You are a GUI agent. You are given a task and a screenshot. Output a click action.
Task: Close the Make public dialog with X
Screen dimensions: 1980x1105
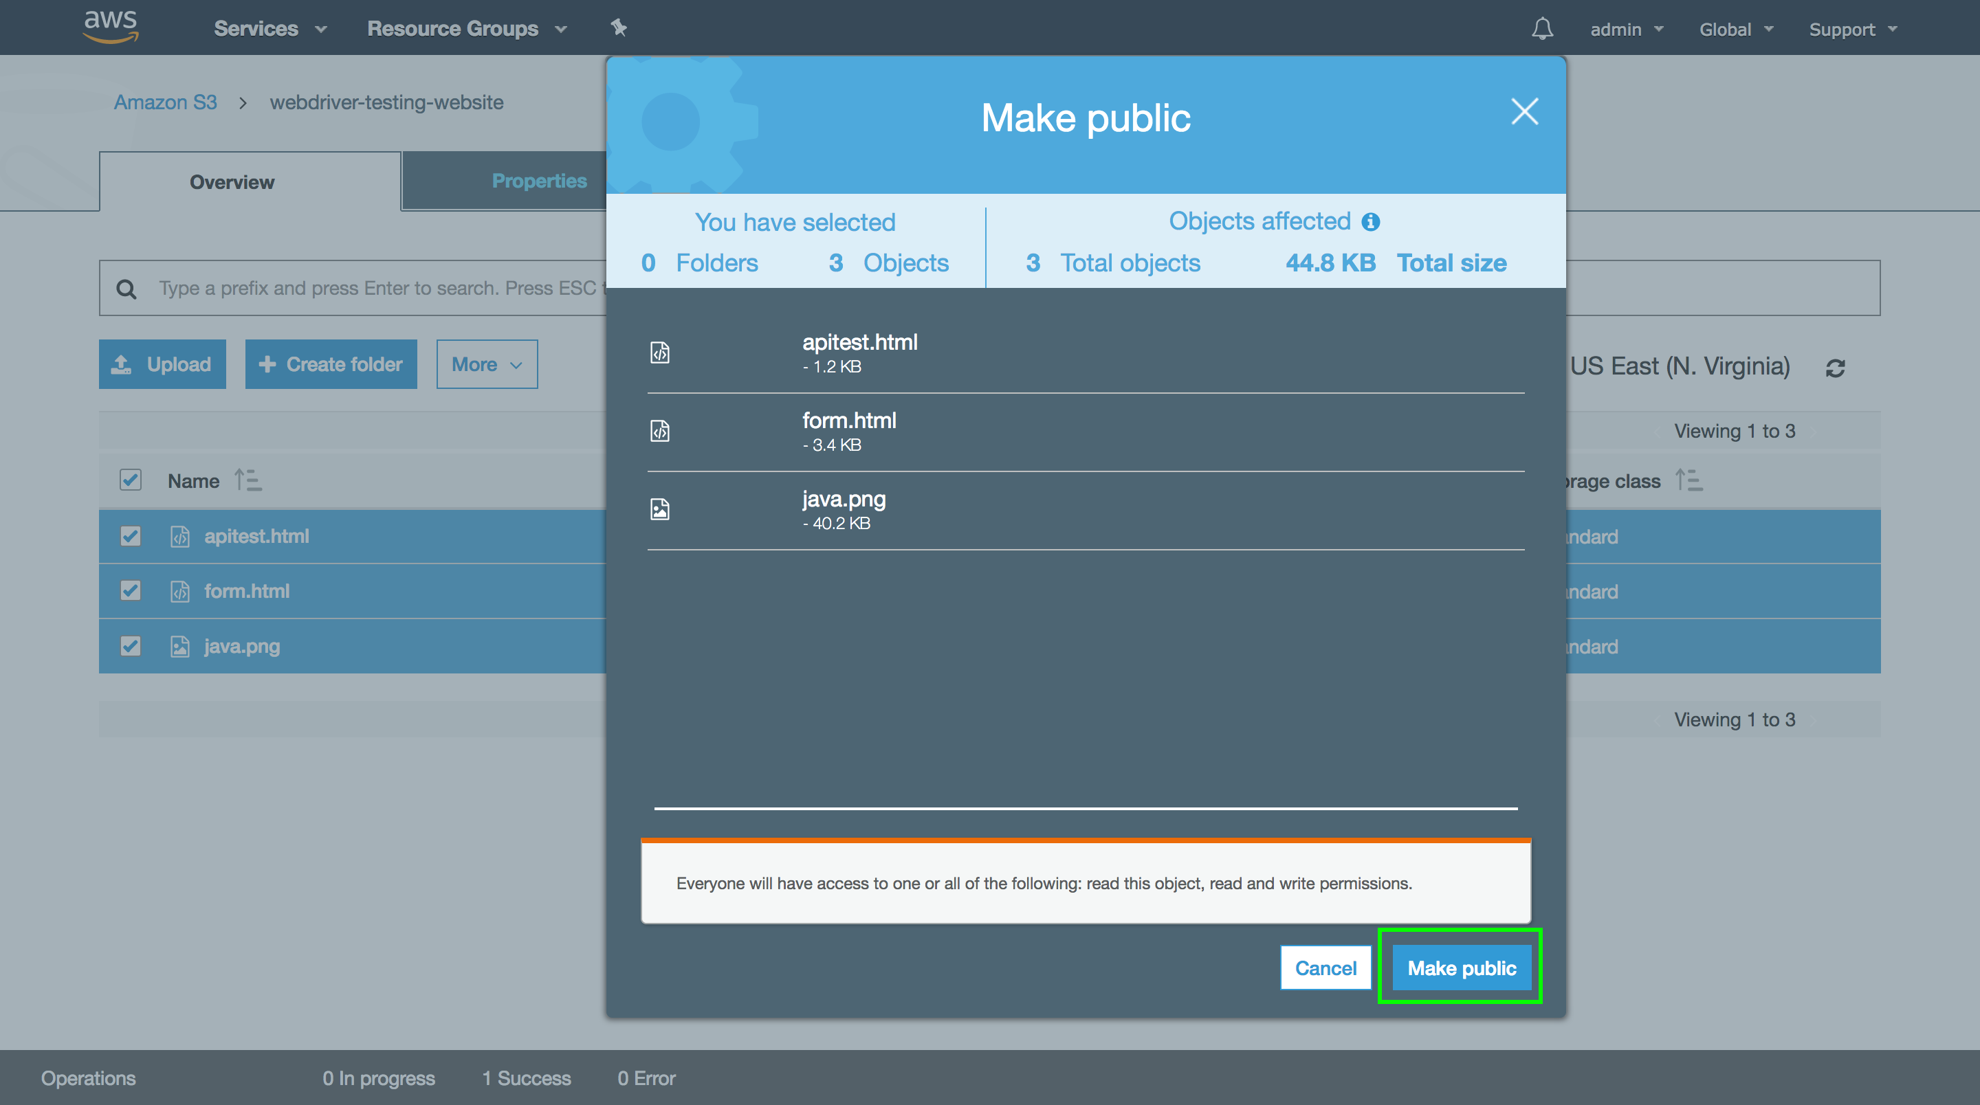tap(1524, 111)
